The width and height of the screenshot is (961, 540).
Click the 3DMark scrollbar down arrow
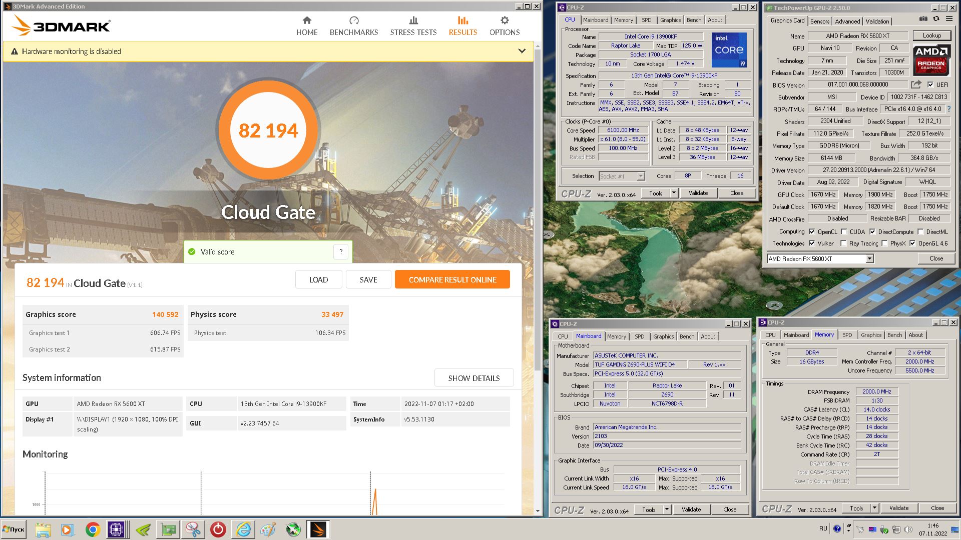coord(538,511)
